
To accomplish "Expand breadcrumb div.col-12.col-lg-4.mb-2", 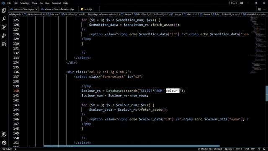I will pos(228,14).
